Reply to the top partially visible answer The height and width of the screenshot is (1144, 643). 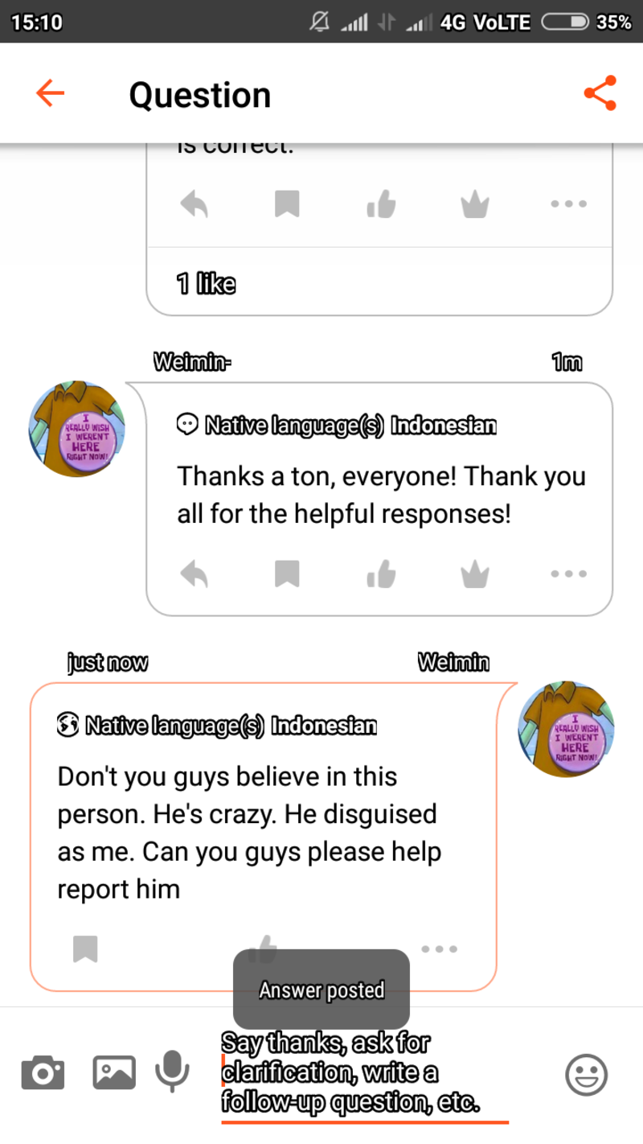coord(195,204)
